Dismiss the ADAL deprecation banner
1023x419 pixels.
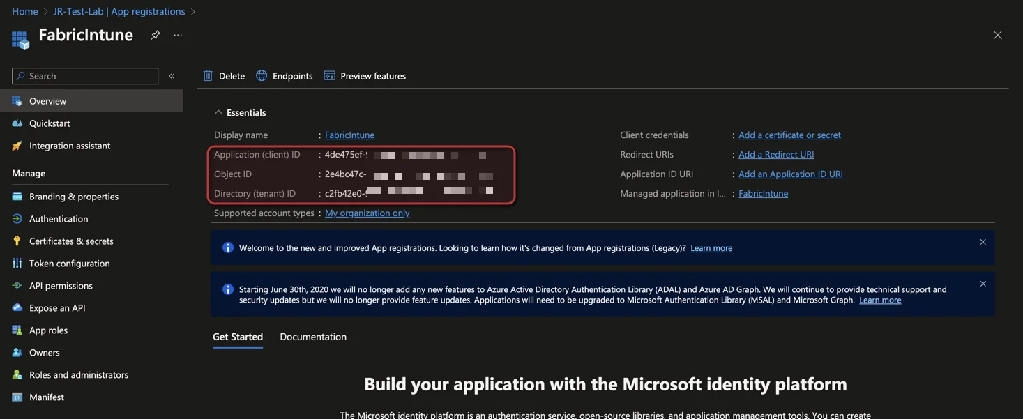[x=983, y=284]
